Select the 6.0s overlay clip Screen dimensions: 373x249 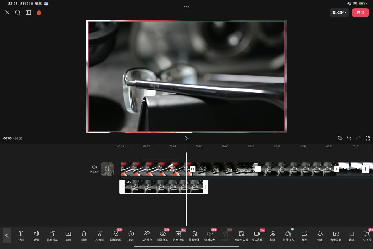[164, 187]
